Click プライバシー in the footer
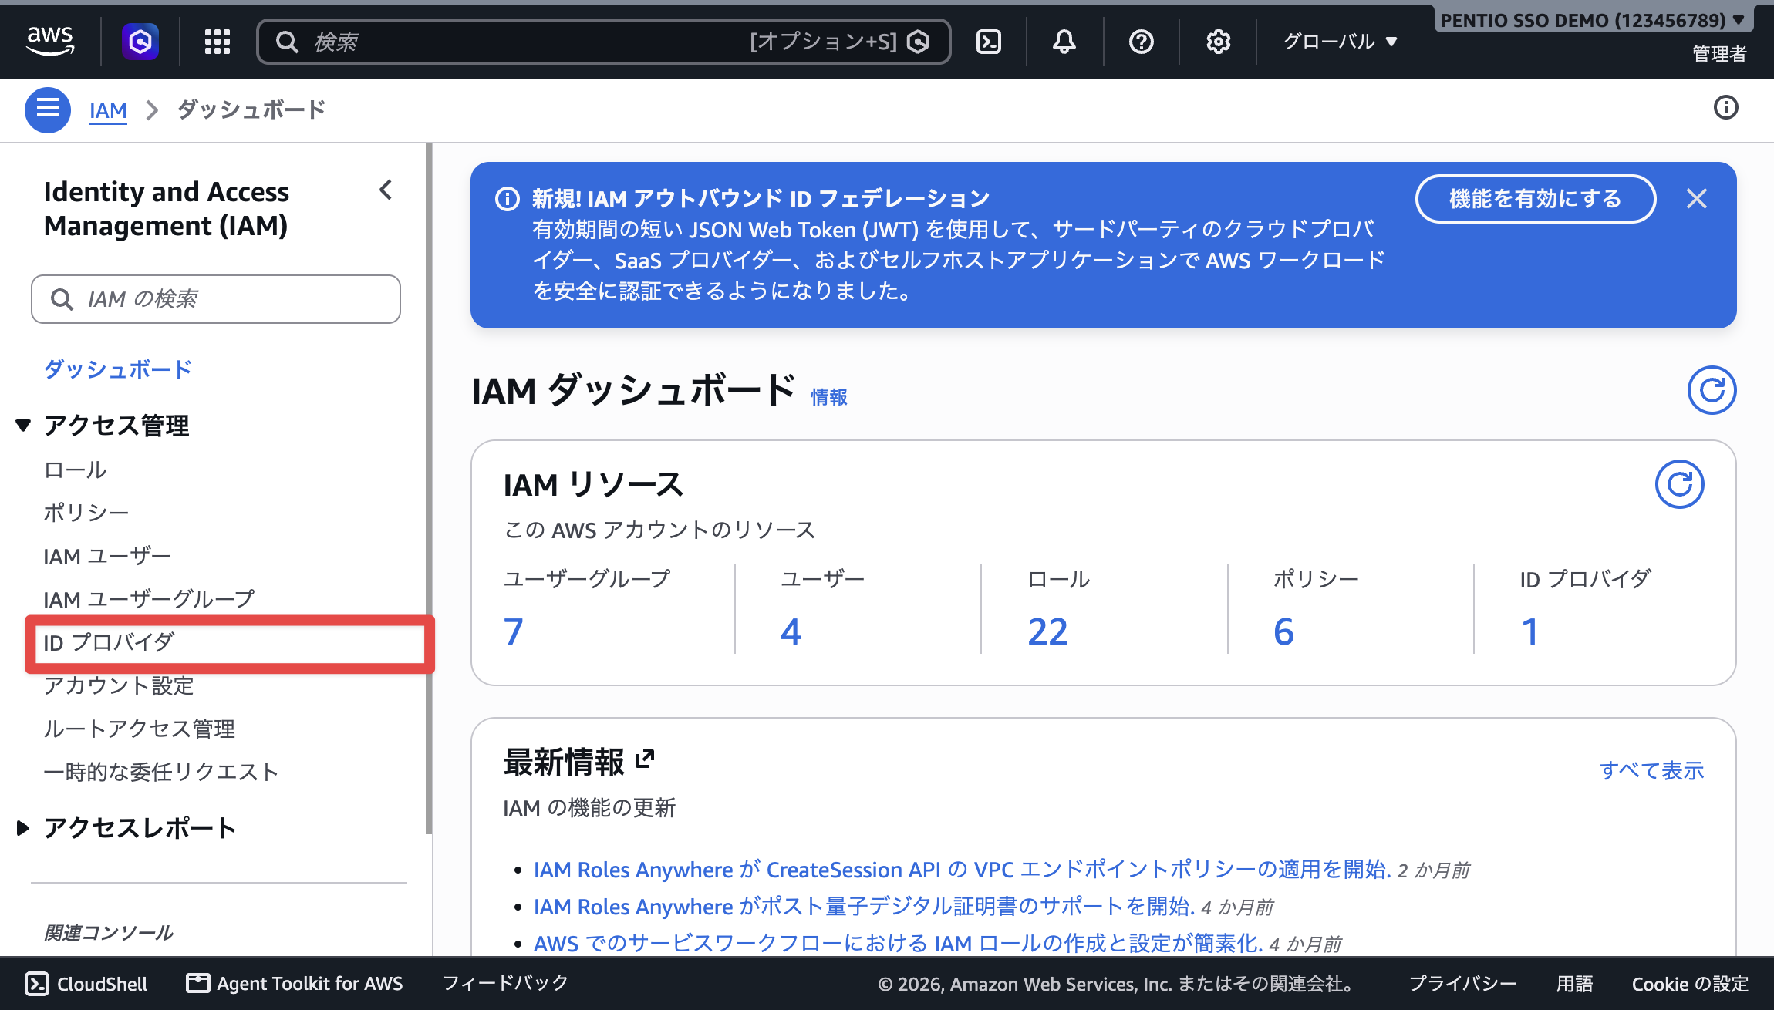Screen dimensions: 1774x1010 1462,984
